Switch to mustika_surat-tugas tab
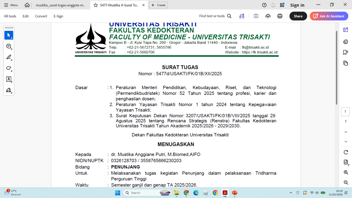352x198 pixels. coord(61,5)
